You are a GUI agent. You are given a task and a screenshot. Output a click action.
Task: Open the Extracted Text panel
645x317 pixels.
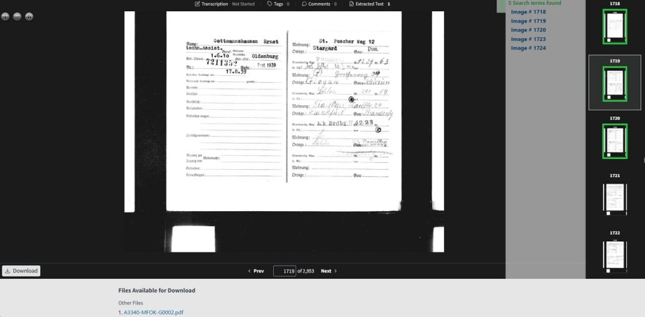[369, 4]
